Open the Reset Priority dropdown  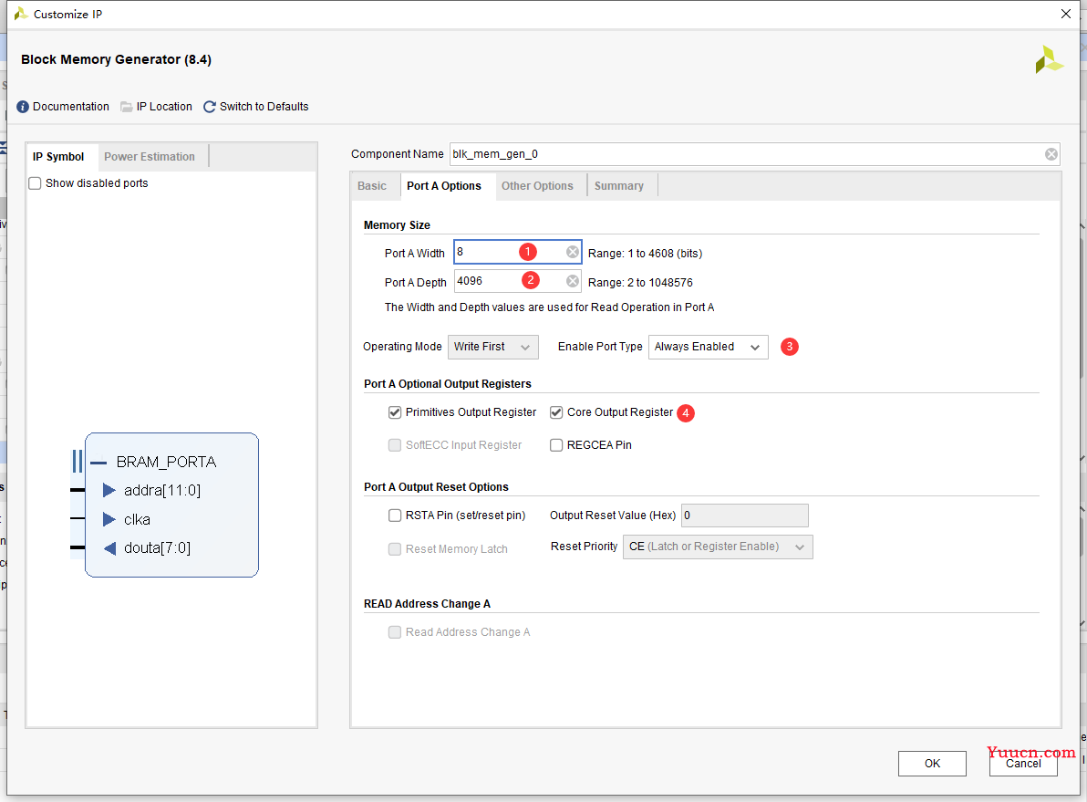coord(718,547)
